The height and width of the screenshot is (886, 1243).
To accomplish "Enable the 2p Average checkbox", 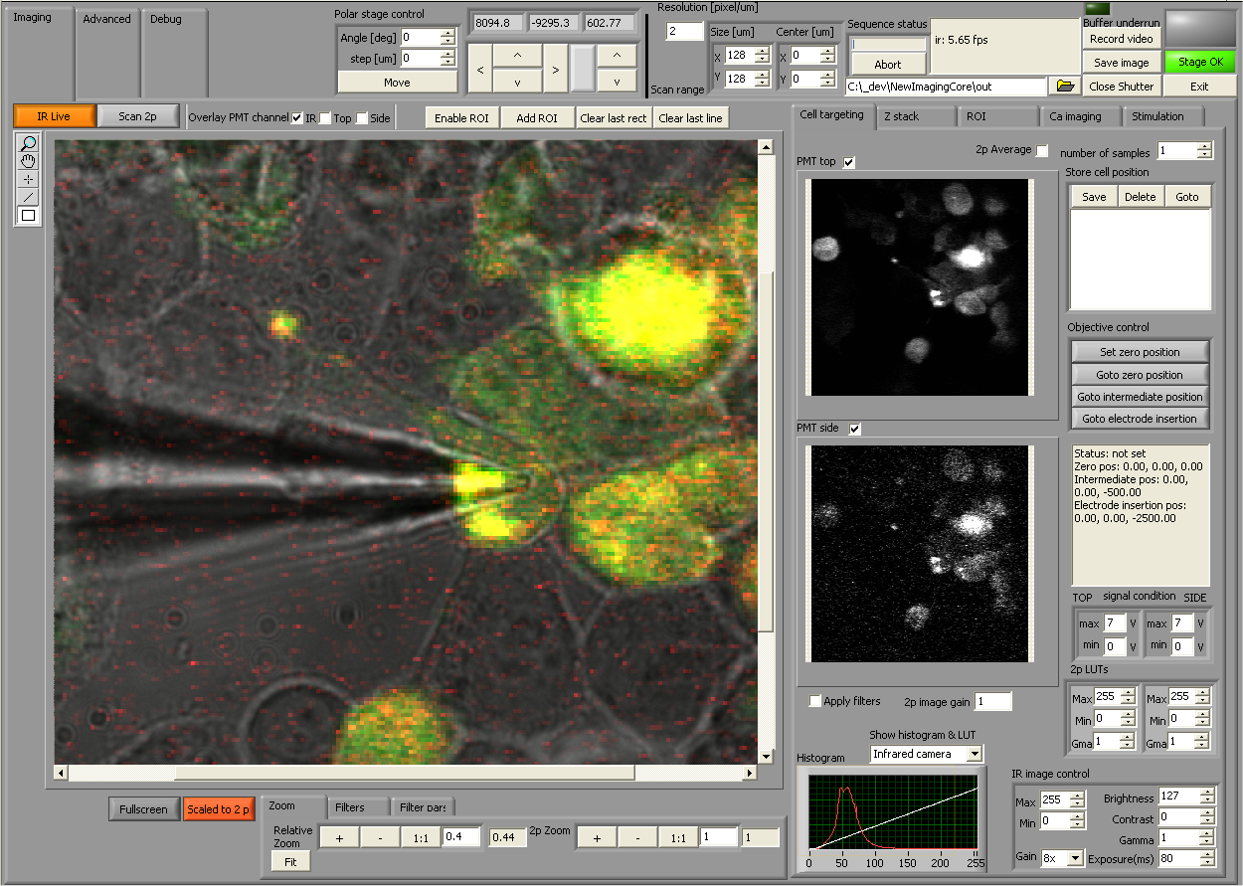I will click(x=1042, y=150).
